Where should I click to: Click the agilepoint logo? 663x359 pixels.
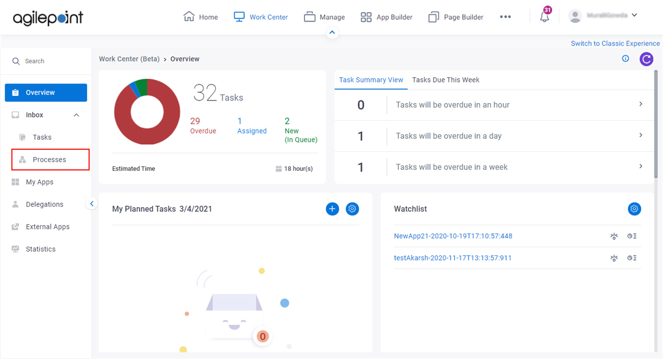click(48, 18)
